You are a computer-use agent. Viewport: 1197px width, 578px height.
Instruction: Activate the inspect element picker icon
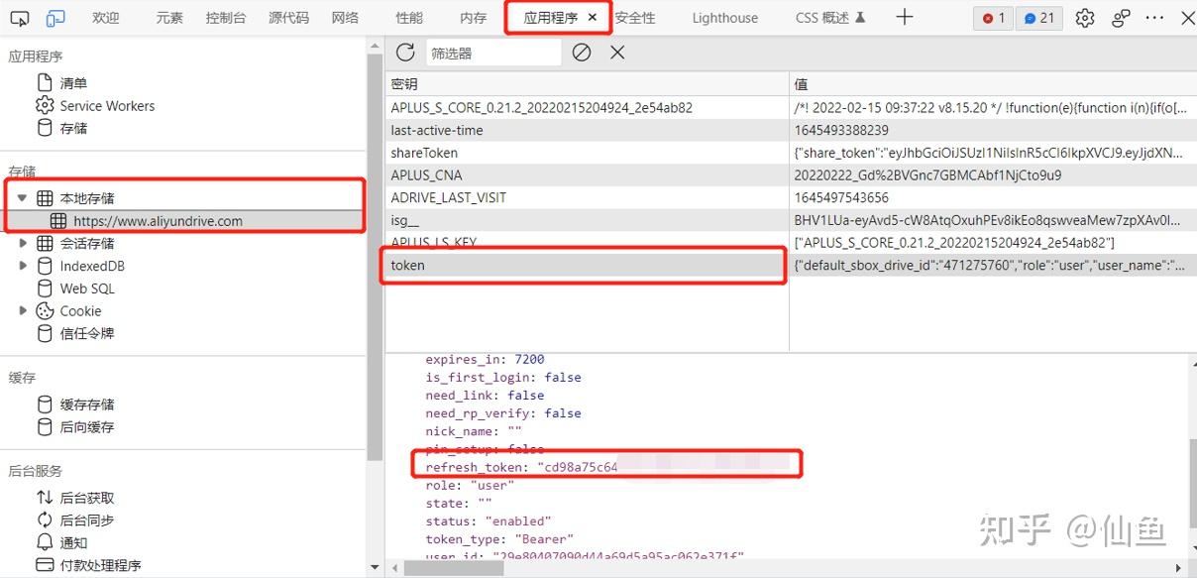coord(20,18)
